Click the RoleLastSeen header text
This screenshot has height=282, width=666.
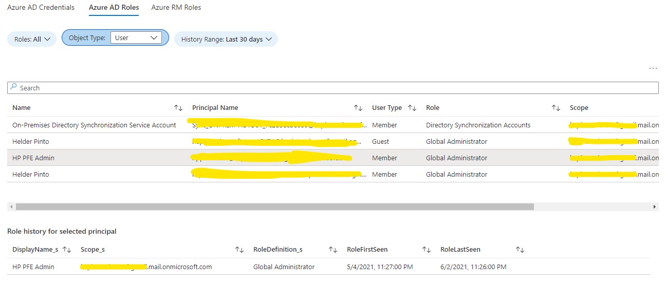[460, 250]
